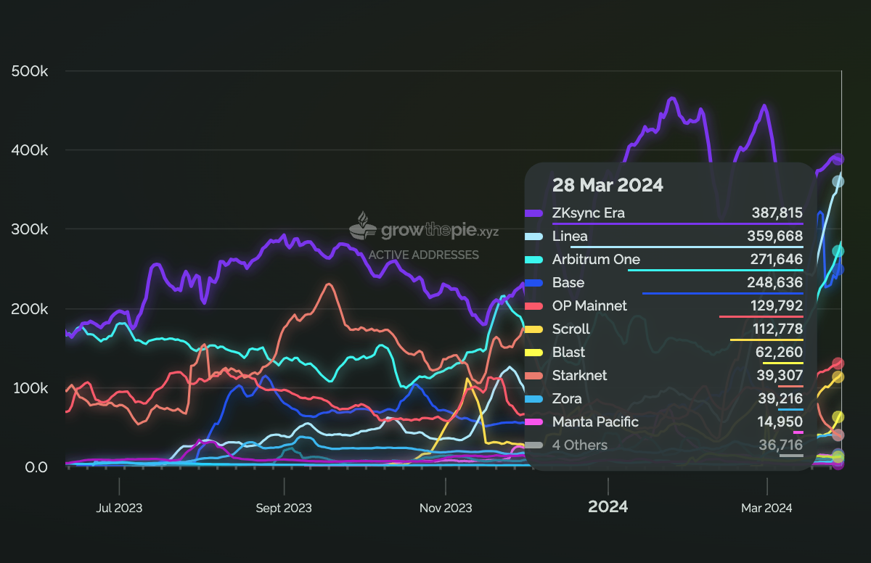Click the Jul 2023 x-axis label
Screen dimensions: 871x563
pyautogui.click(x=119, y=508)
